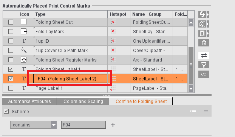Click the F04 scheme text field

tap(83, 125)
